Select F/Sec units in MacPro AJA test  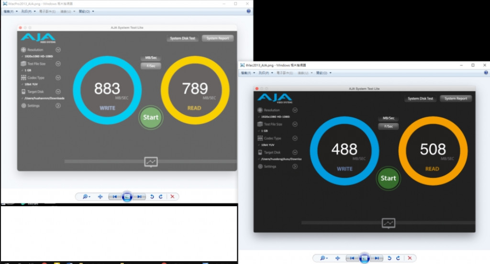coord(151,66)
